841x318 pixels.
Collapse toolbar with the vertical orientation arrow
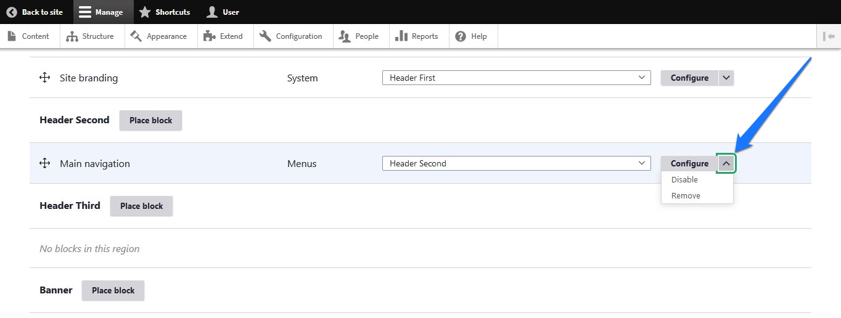829,36
